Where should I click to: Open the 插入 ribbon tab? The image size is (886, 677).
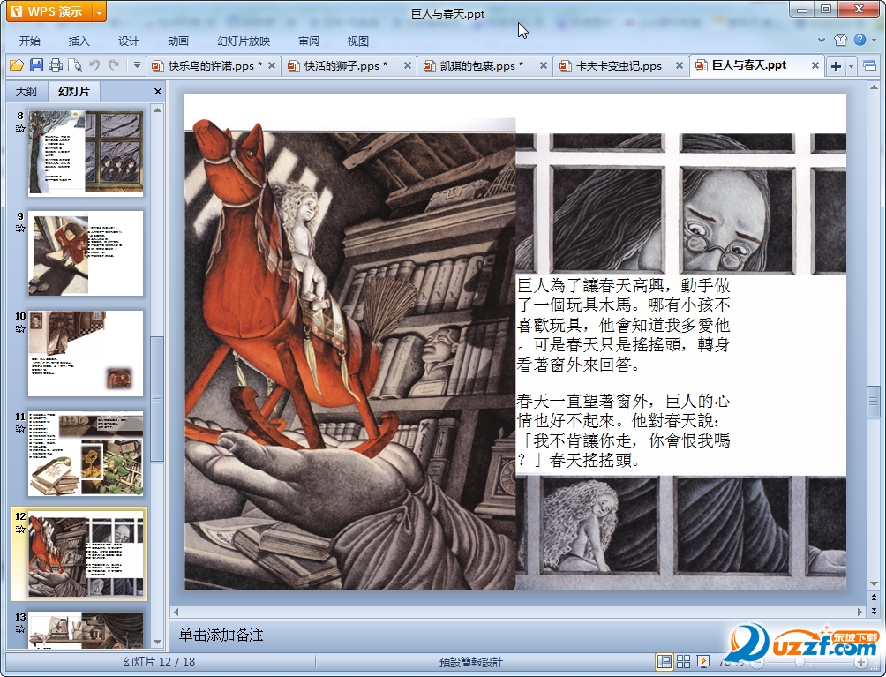point(79,41)
